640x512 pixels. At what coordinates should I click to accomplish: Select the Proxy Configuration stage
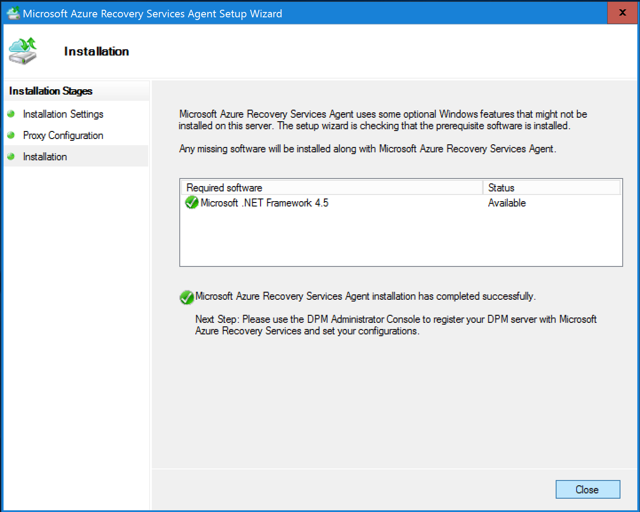pos(63,135)
